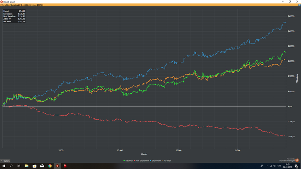
Task: Open the network status tray icon
Action: tap(271, 166)
